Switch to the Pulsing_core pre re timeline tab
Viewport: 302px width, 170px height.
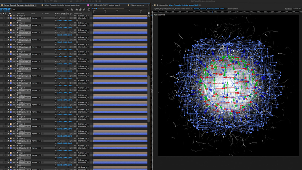point(138,5)
